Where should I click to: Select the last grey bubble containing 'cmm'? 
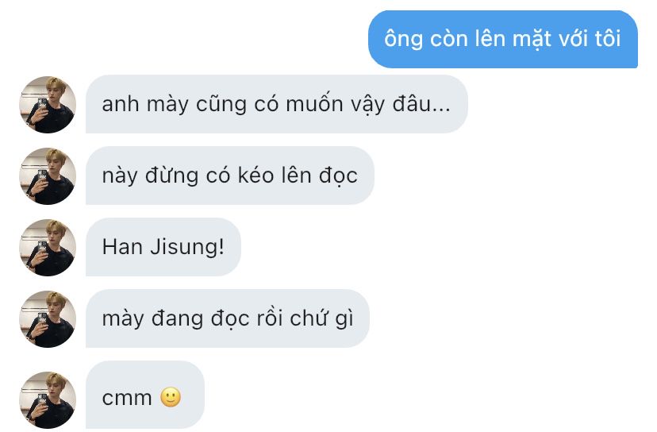point(145,395)
